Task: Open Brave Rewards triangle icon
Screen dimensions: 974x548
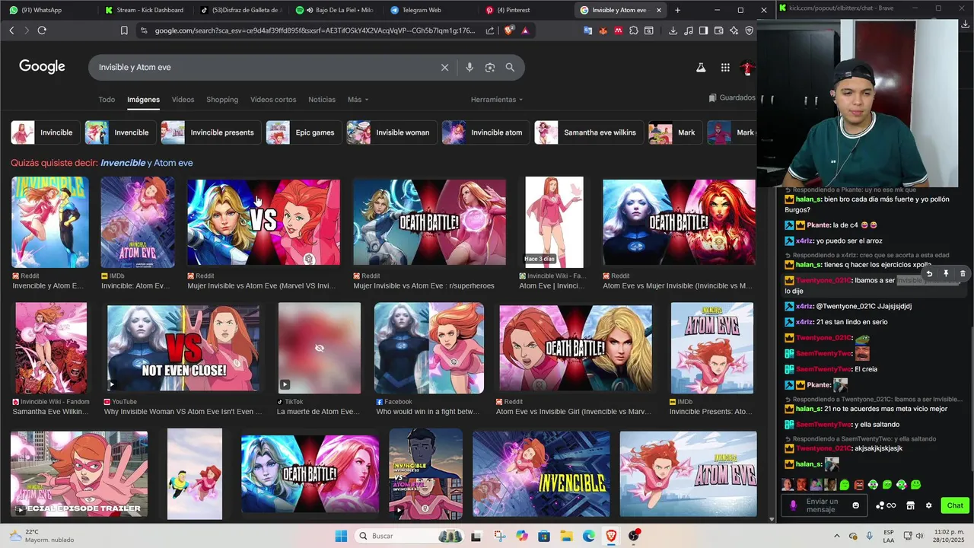Action: (x=525, y=30)
